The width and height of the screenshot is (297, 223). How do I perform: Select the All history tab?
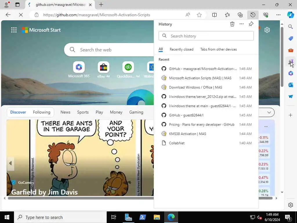point(161,49)
